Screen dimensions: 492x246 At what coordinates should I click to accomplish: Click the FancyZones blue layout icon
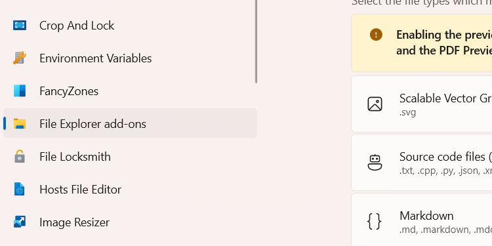(x=20, y=91)
